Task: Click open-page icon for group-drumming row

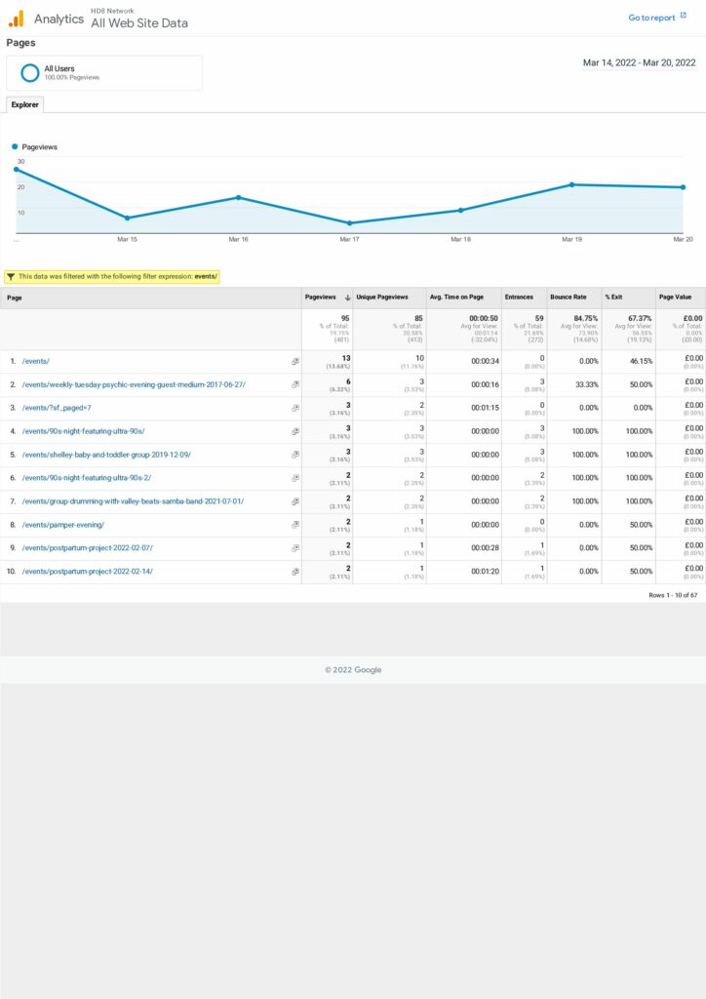Action: pyautogui.click(x=295, y=501)
